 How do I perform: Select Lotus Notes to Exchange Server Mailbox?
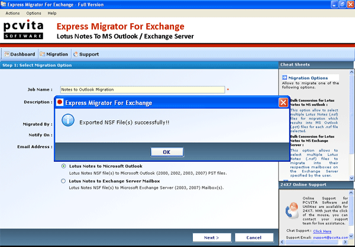(x=64, y=181)
